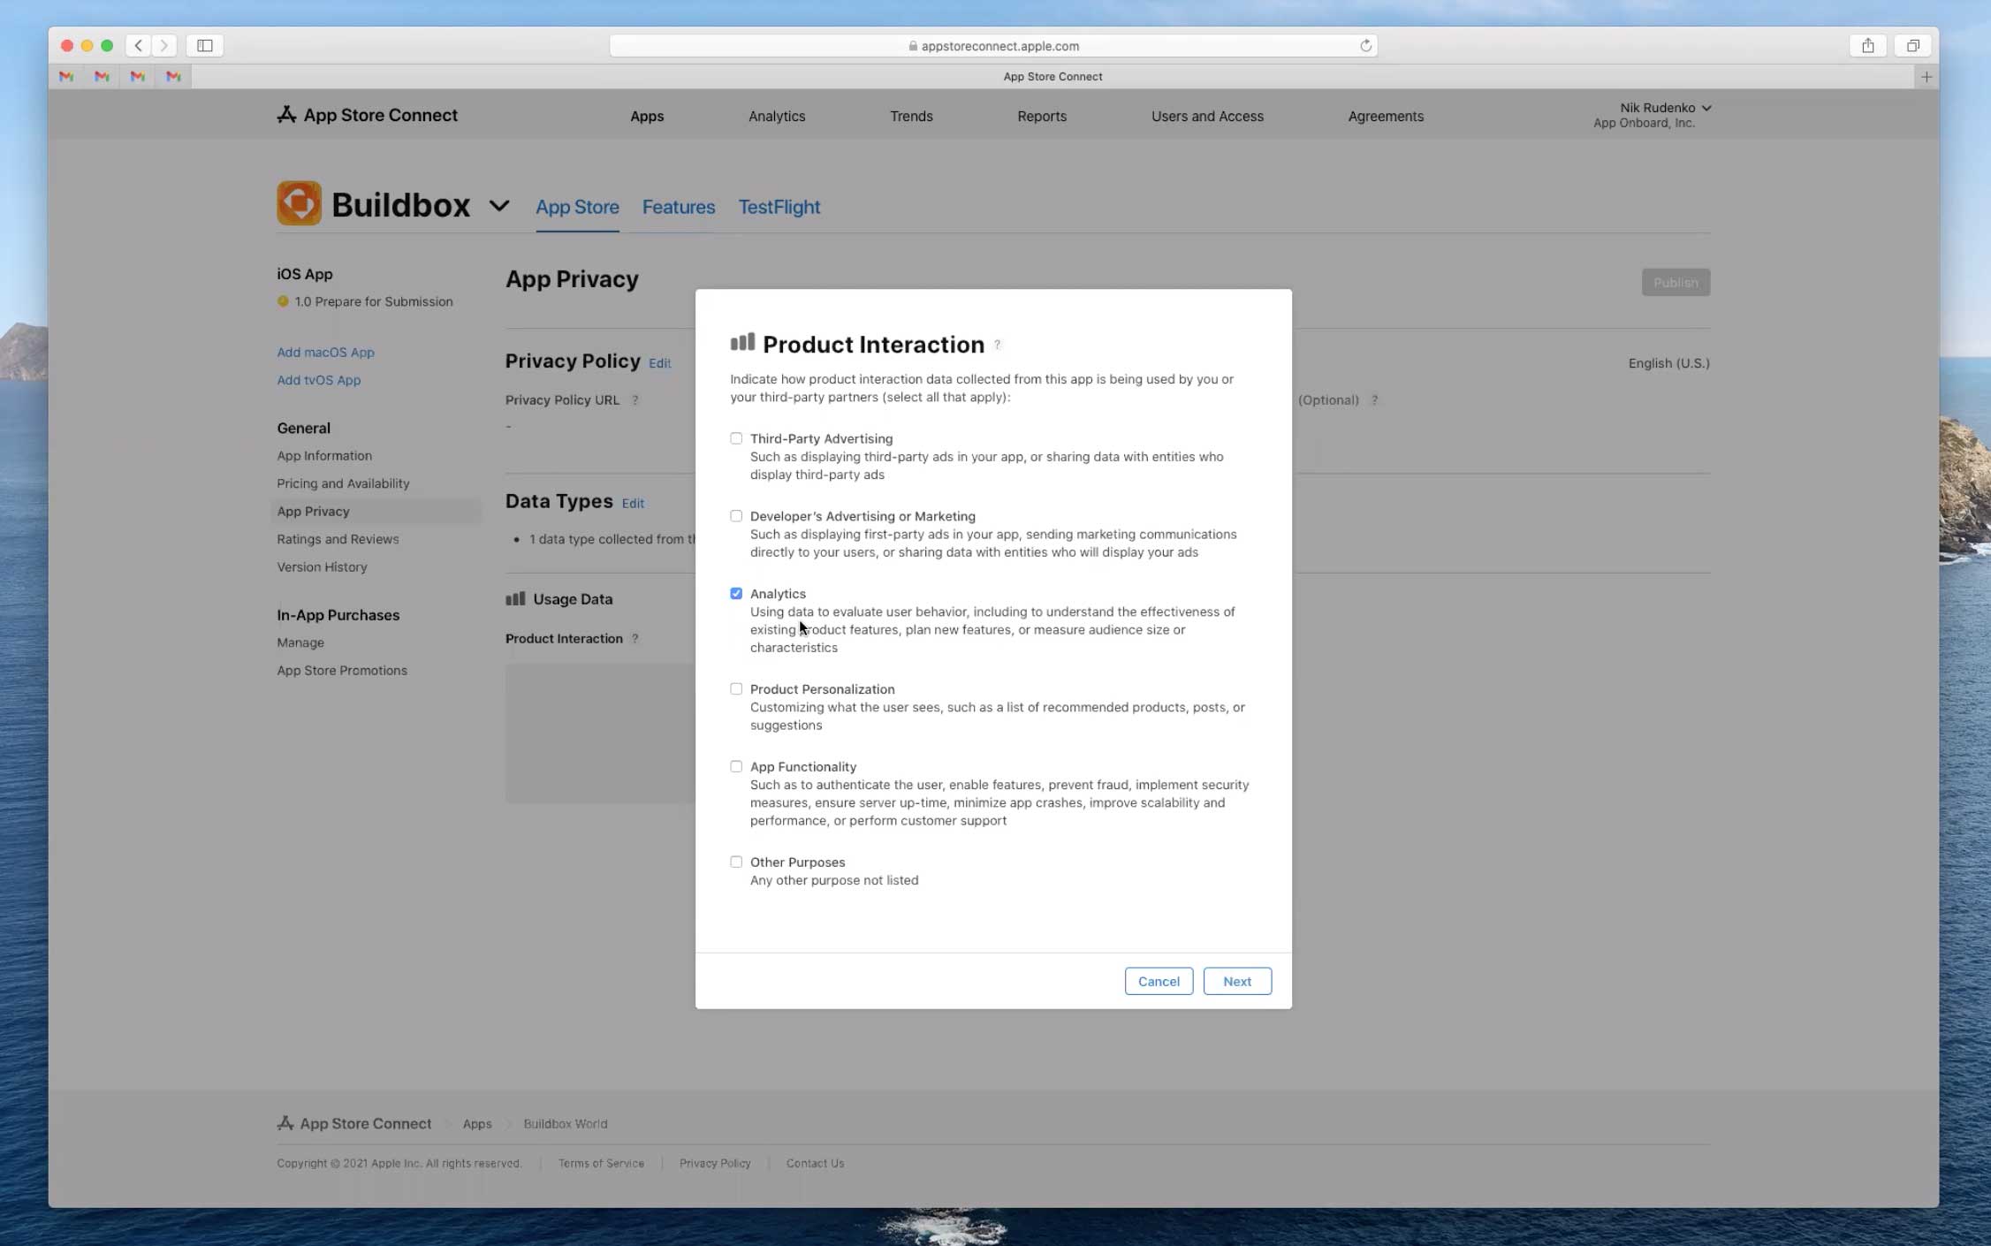Check the App Functionality checkbox

(x=736, y=767)
